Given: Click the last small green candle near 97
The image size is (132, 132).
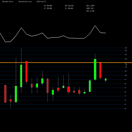Looking at the screenshot, I should tap(106, 79).
